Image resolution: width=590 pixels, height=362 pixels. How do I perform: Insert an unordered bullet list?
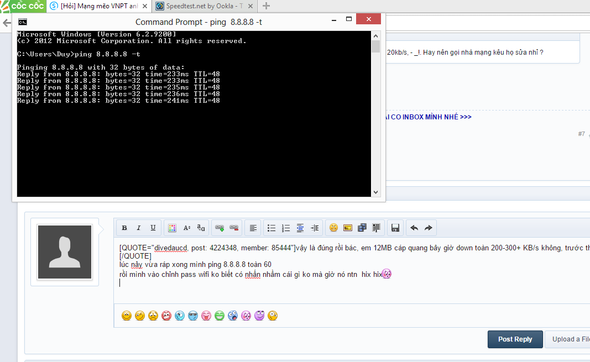(x=271, y=228)
